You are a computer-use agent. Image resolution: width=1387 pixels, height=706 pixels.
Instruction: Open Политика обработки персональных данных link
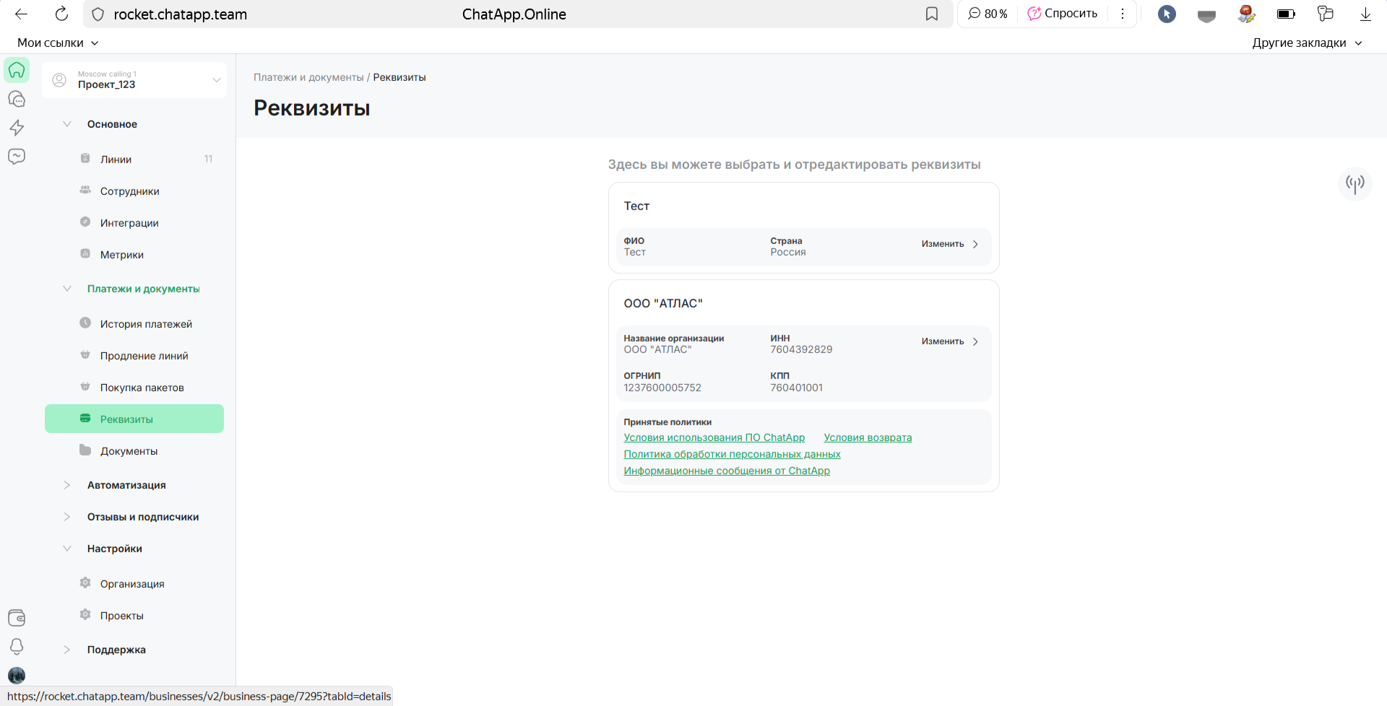tap(732, 454)
